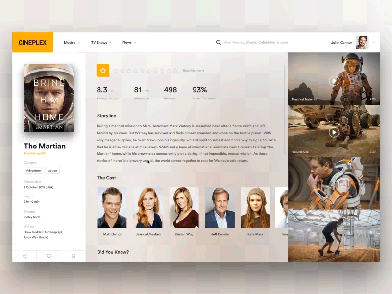Play the Featured Clip video
Image resolution: width=392 pixels, height=294 pixels.
click(x=335, y=132)
